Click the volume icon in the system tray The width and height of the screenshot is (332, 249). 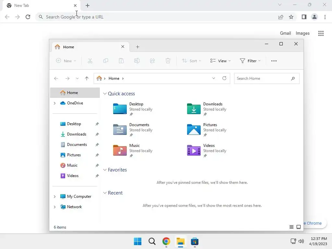(x=301, y=241)
